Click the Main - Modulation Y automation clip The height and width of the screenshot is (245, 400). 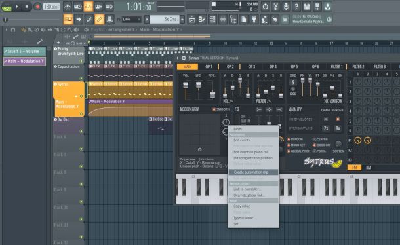tap(130, 108)
